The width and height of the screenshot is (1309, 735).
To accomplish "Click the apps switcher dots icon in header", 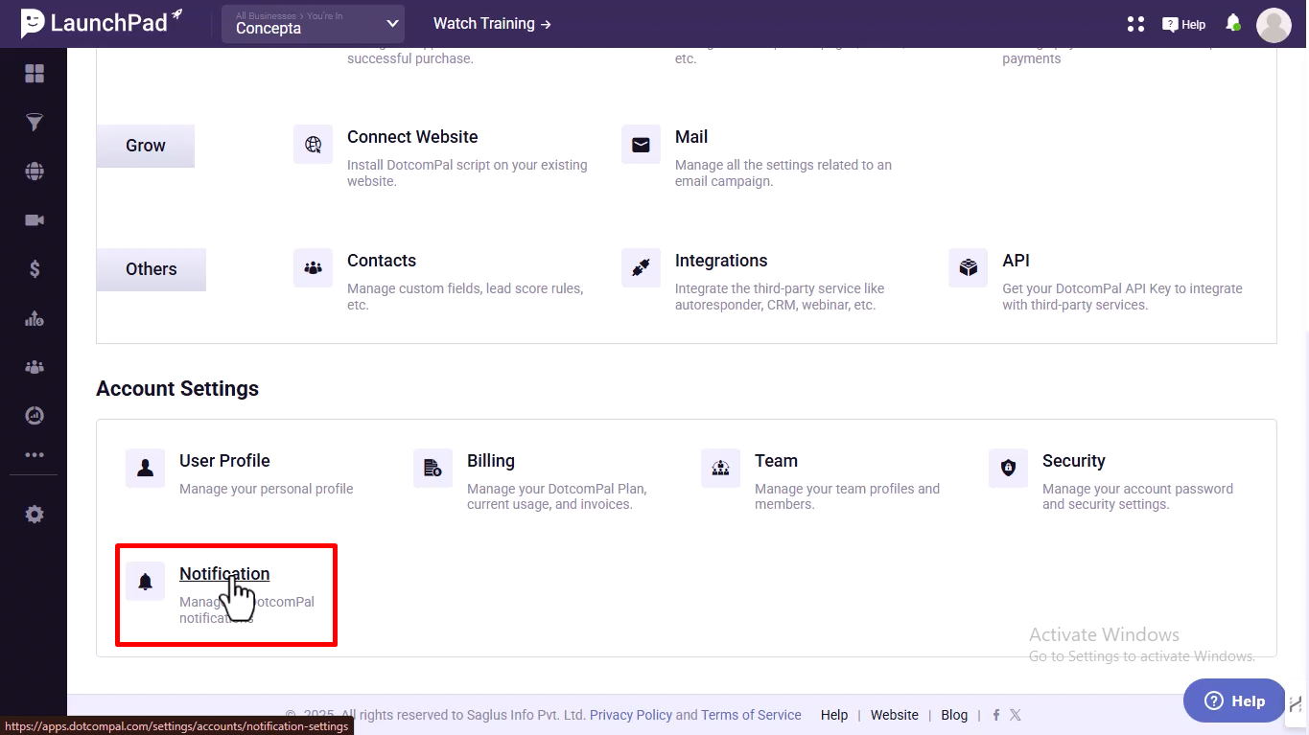I will [x=1136, y=24].
